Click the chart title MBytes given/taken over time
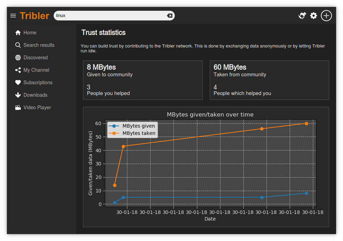 210,114
